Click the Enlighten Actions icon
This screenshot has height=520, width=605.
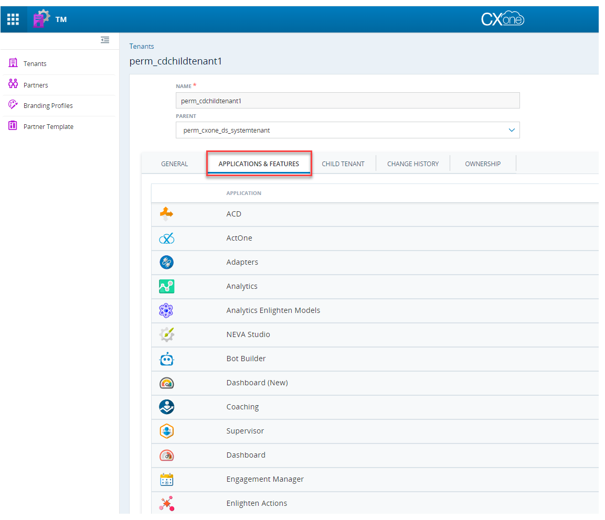[167, 504]
